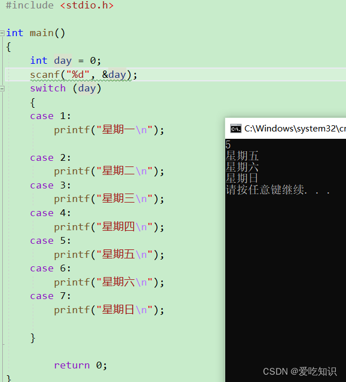The width and height of the screenshot is (346, 382).
Task: Click the #include <stdio.h> line
Action: tap(60, 5)
